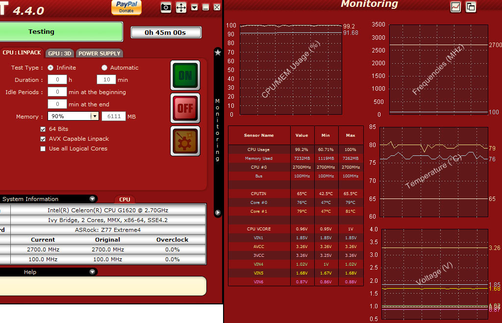Select the CPUTIN sensor row
502x323 pixels.
tap(296, 194)
